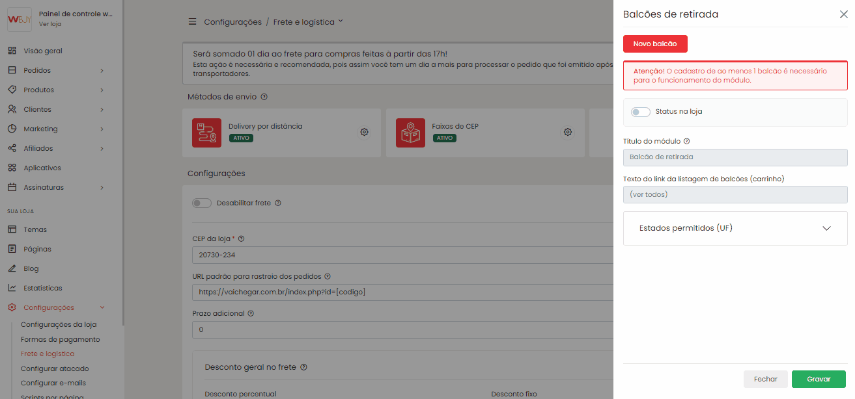Click the hamburger menu icon
Viewport: 855px width, 399px height.
tap(192, 22)
